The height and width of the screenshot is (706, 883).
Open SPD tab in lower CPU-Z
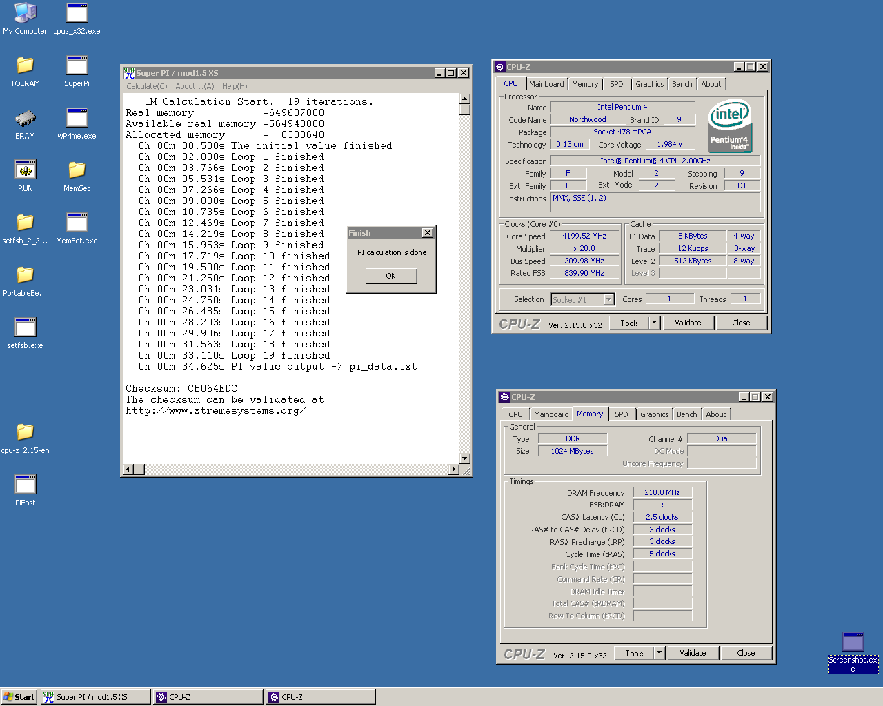tap(622, 414)
